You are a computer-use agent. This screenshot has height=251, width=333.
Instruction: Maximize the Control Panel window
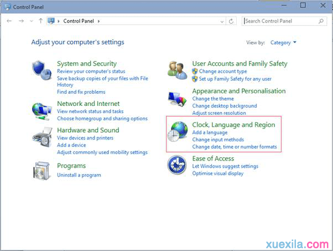303,6
